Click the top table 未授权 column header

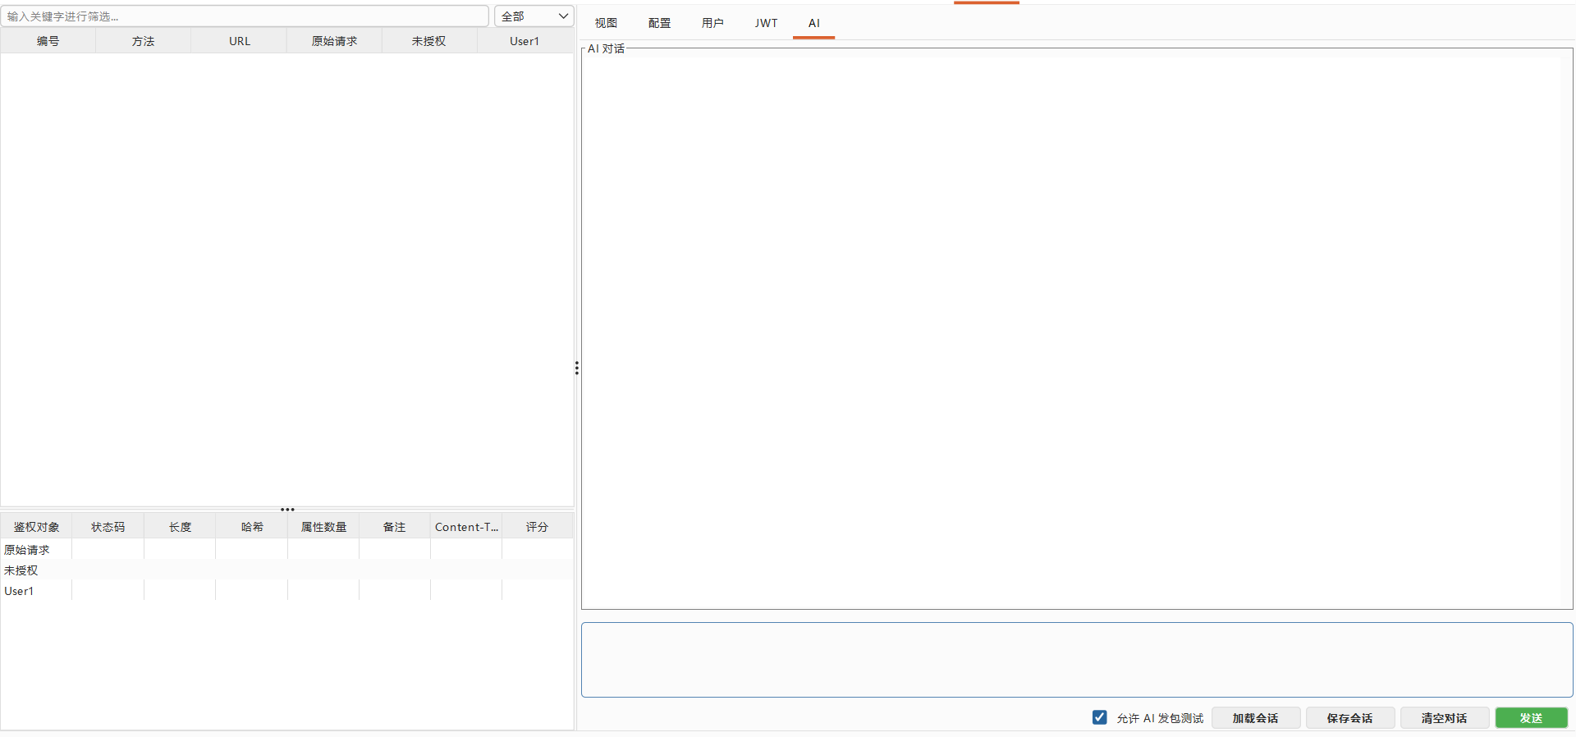tap(429, 41)
